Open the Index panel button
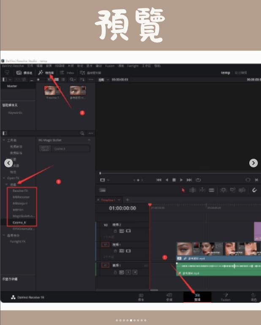The image size is (261, 325). pos(67,72)
